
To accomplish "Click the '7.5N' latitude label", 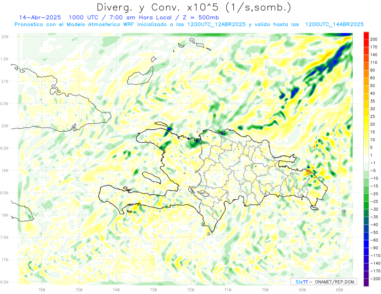I will 5,237.
